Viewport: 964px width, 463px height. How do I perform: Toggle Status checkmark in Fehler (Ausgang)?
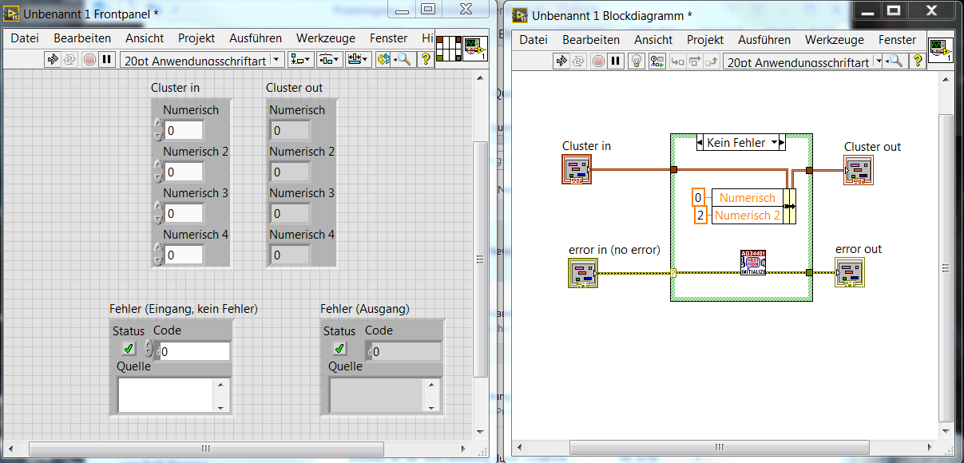[339, 348]
